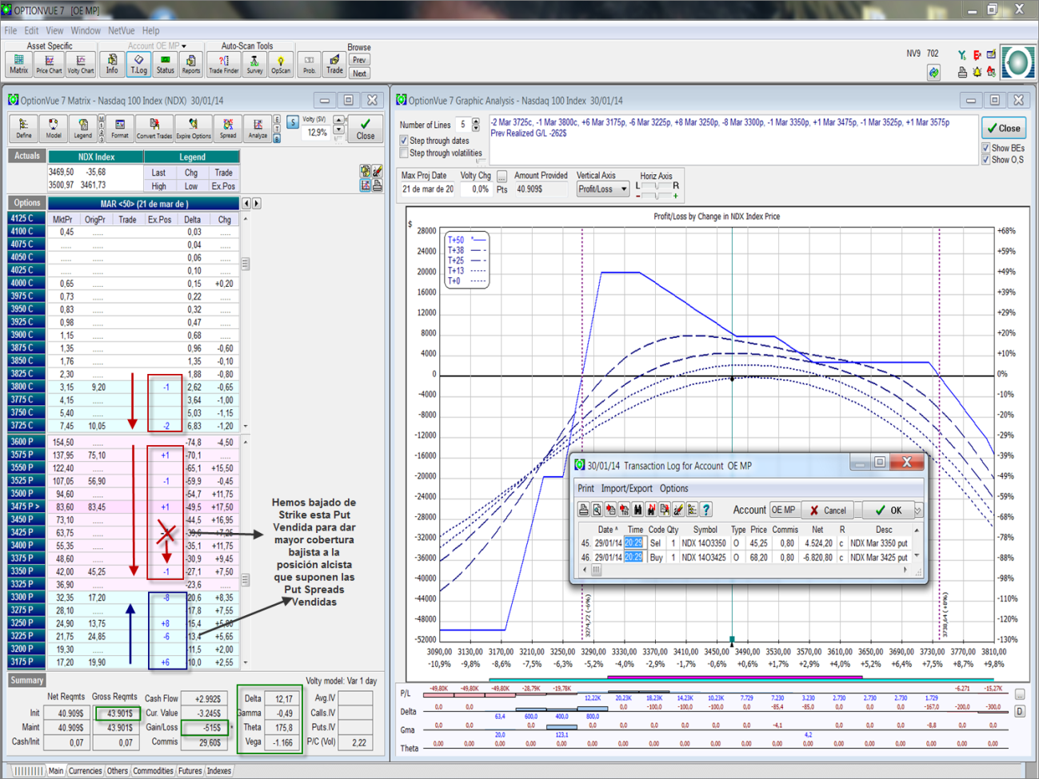Select the 3475 P option row label
The image size is (1039, 779).
[26, 507]
